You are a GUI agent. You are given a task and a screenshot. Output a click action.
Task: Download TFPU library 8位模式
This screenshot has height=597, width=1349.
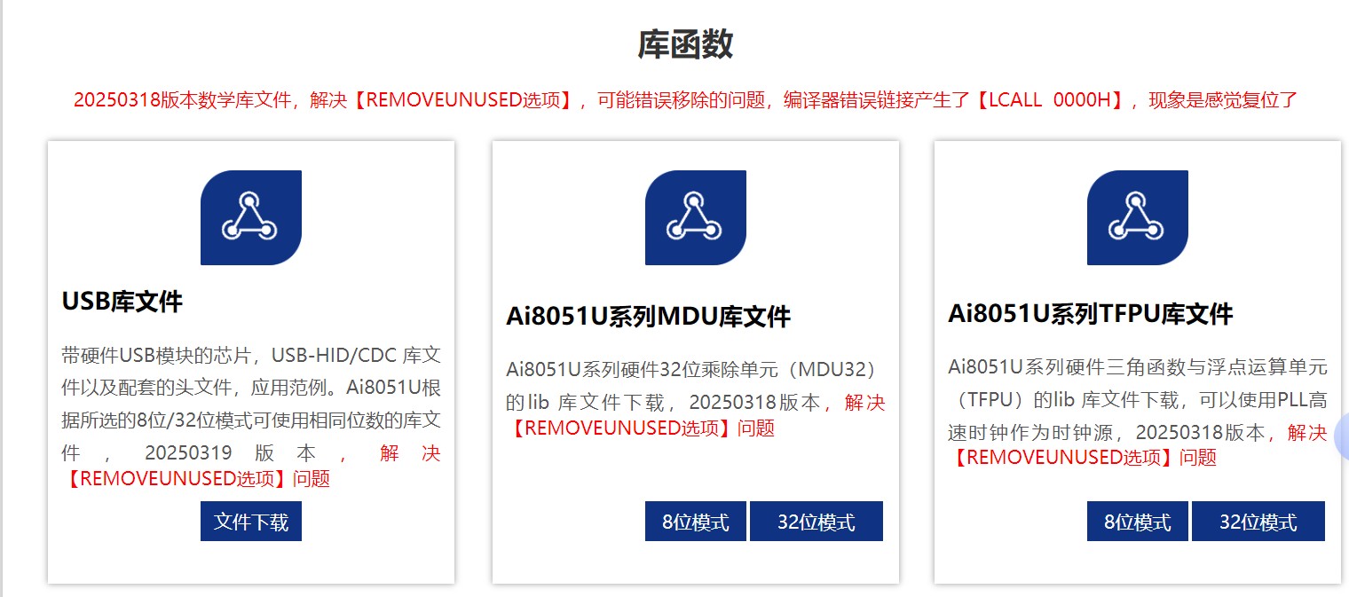pos(1138,522)
